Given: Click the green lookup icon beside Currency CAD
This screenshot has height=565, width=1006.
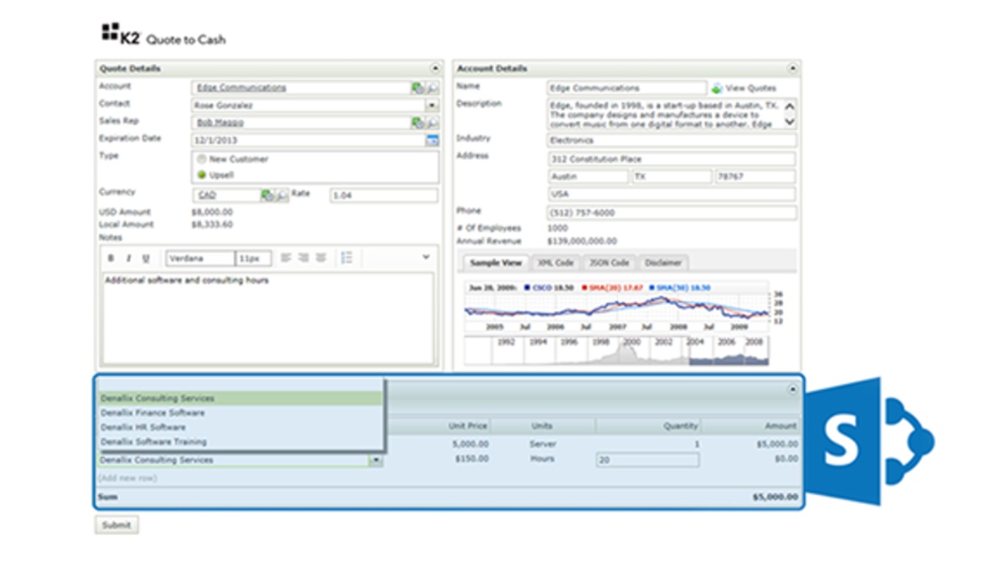Looking at the screenshot, I should (267, 196).
